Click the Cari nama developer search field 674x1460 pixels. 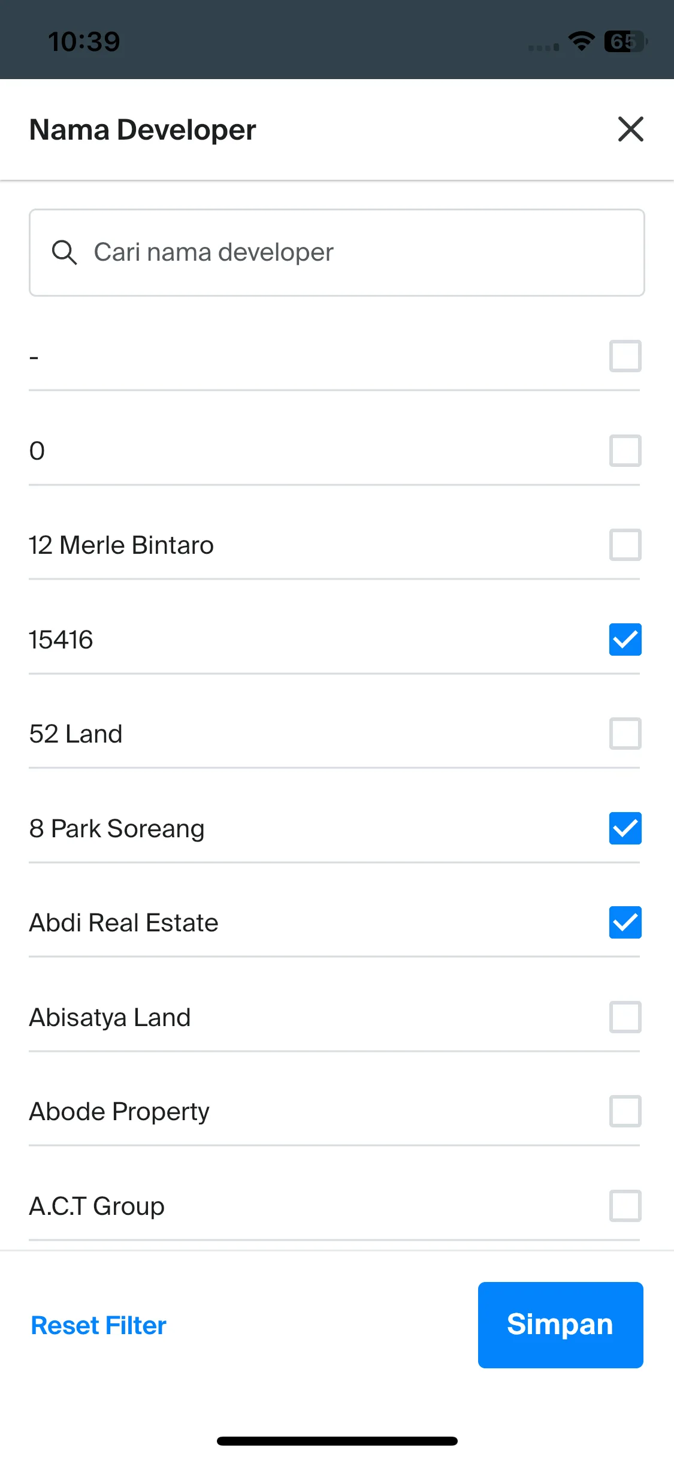click(337, 252)
